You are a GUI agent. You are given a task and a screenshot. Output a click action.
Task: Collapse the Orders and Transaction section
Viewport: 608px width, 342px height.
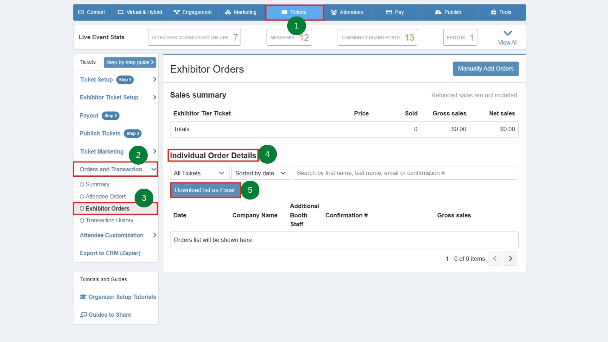[153, 169]
